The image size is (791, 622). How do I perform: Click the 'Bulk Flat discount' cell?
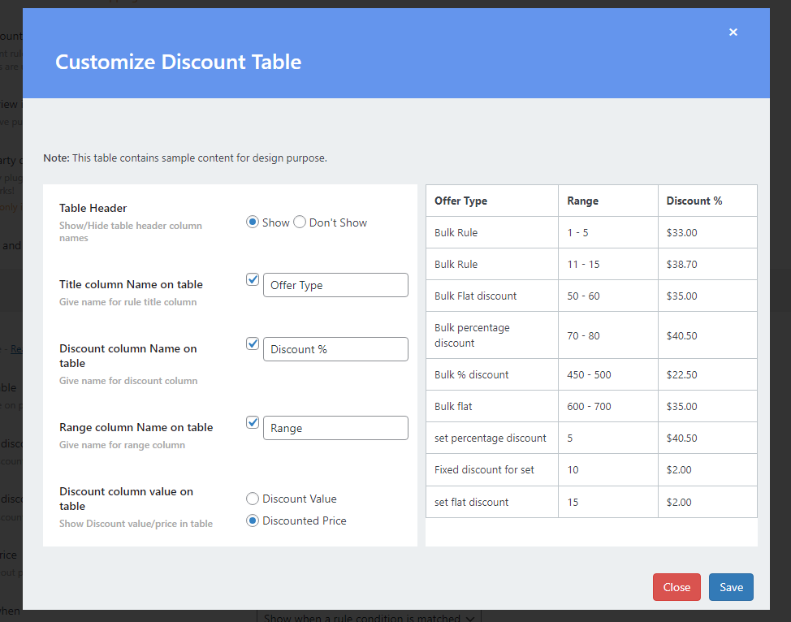[492, 296]
